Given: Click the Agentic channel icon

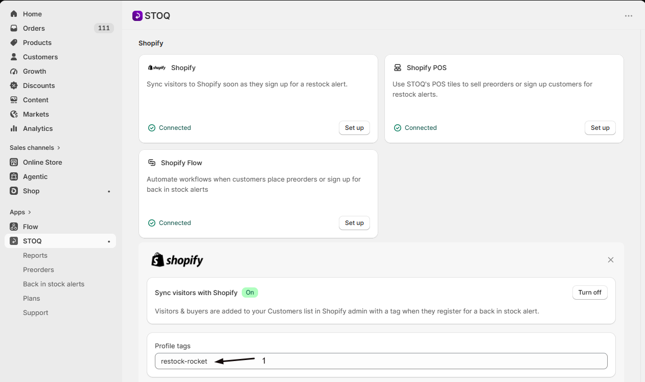Looking at the screenshot, I should [14, 176].
